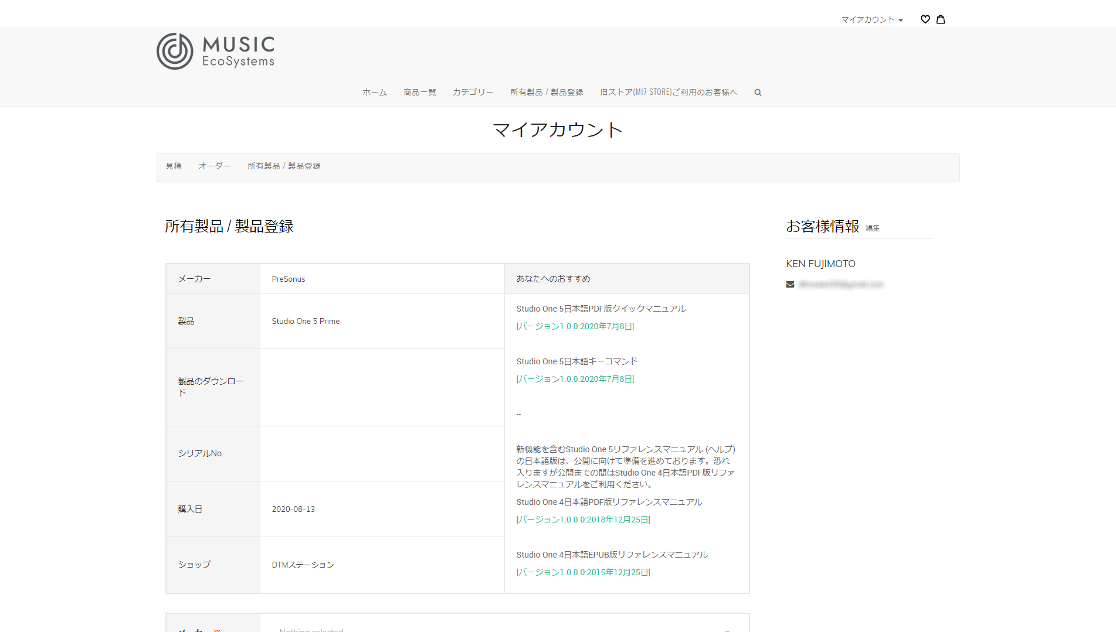Image resolution: width=1116 pixels, height=632 pixels.
Task: Click Studio One 5日本語キーコマンド title
Action: [x=577, y=362]
